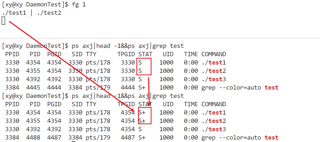
Task: Click TPGID 3330 in first output's ./test1 row
Action: 128,63
